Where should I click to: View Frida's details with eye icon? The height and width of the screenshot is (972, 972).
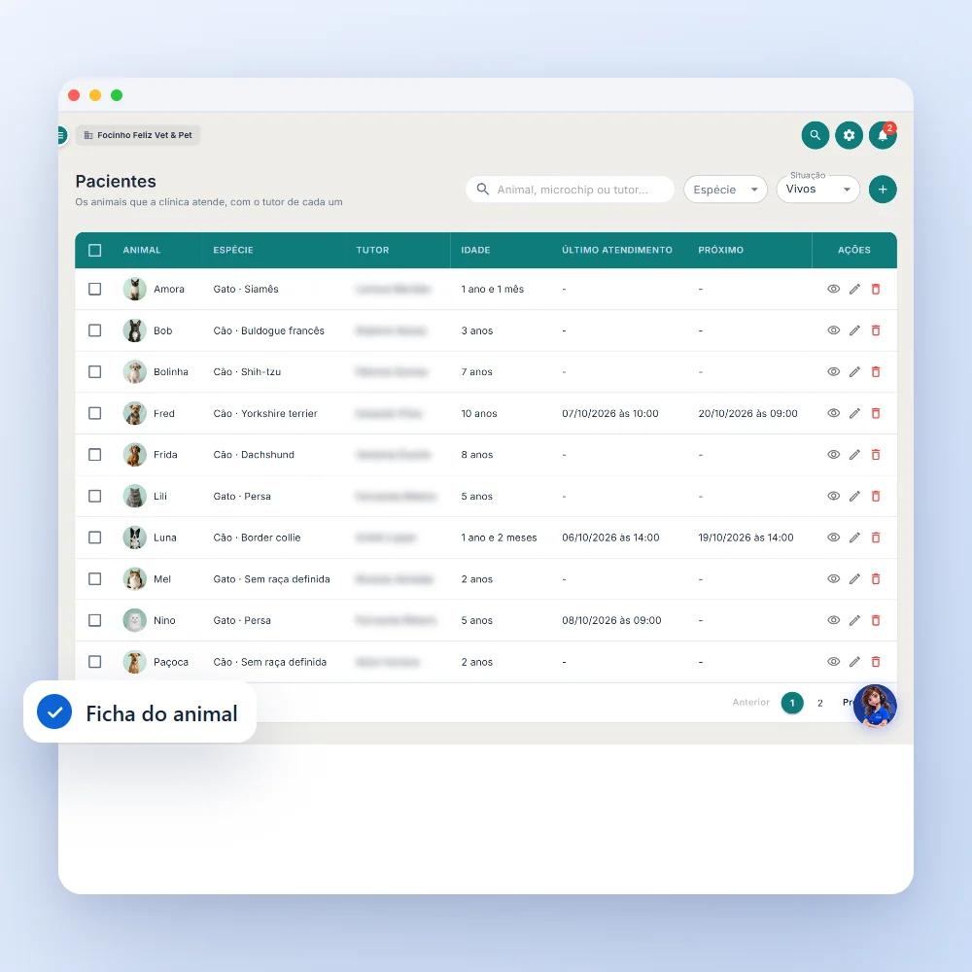[x=834, y=454]
